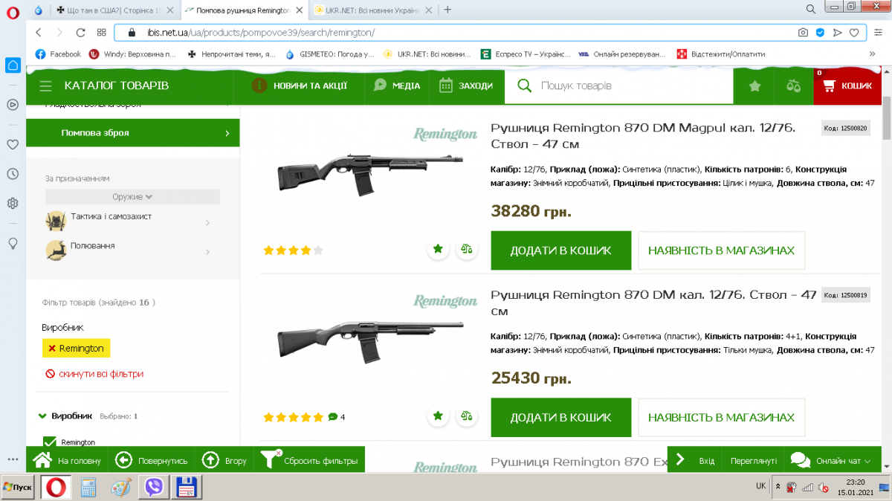892x501 pixels.
Task: Open the sidebar Player icon
Action: click(x=13, y=105)
